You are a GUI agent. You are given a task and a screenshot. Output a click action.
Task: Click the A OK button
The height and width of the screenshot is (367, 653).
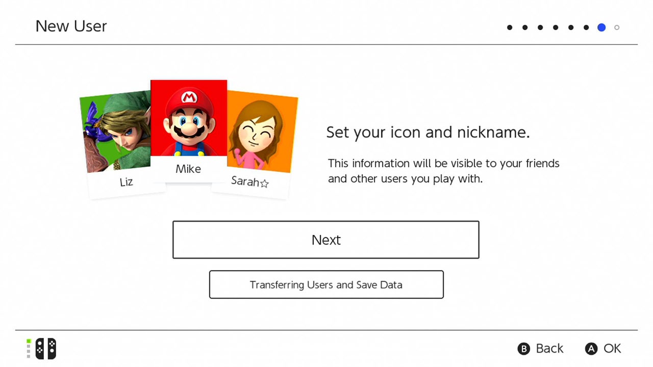tap(603, 349)
